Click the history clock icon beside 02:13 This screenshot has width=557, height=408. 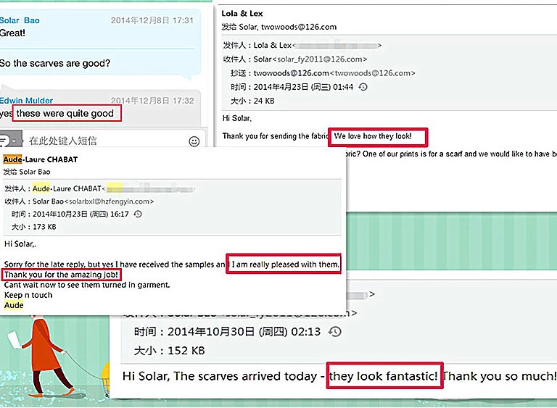click(x=334, y=332)
